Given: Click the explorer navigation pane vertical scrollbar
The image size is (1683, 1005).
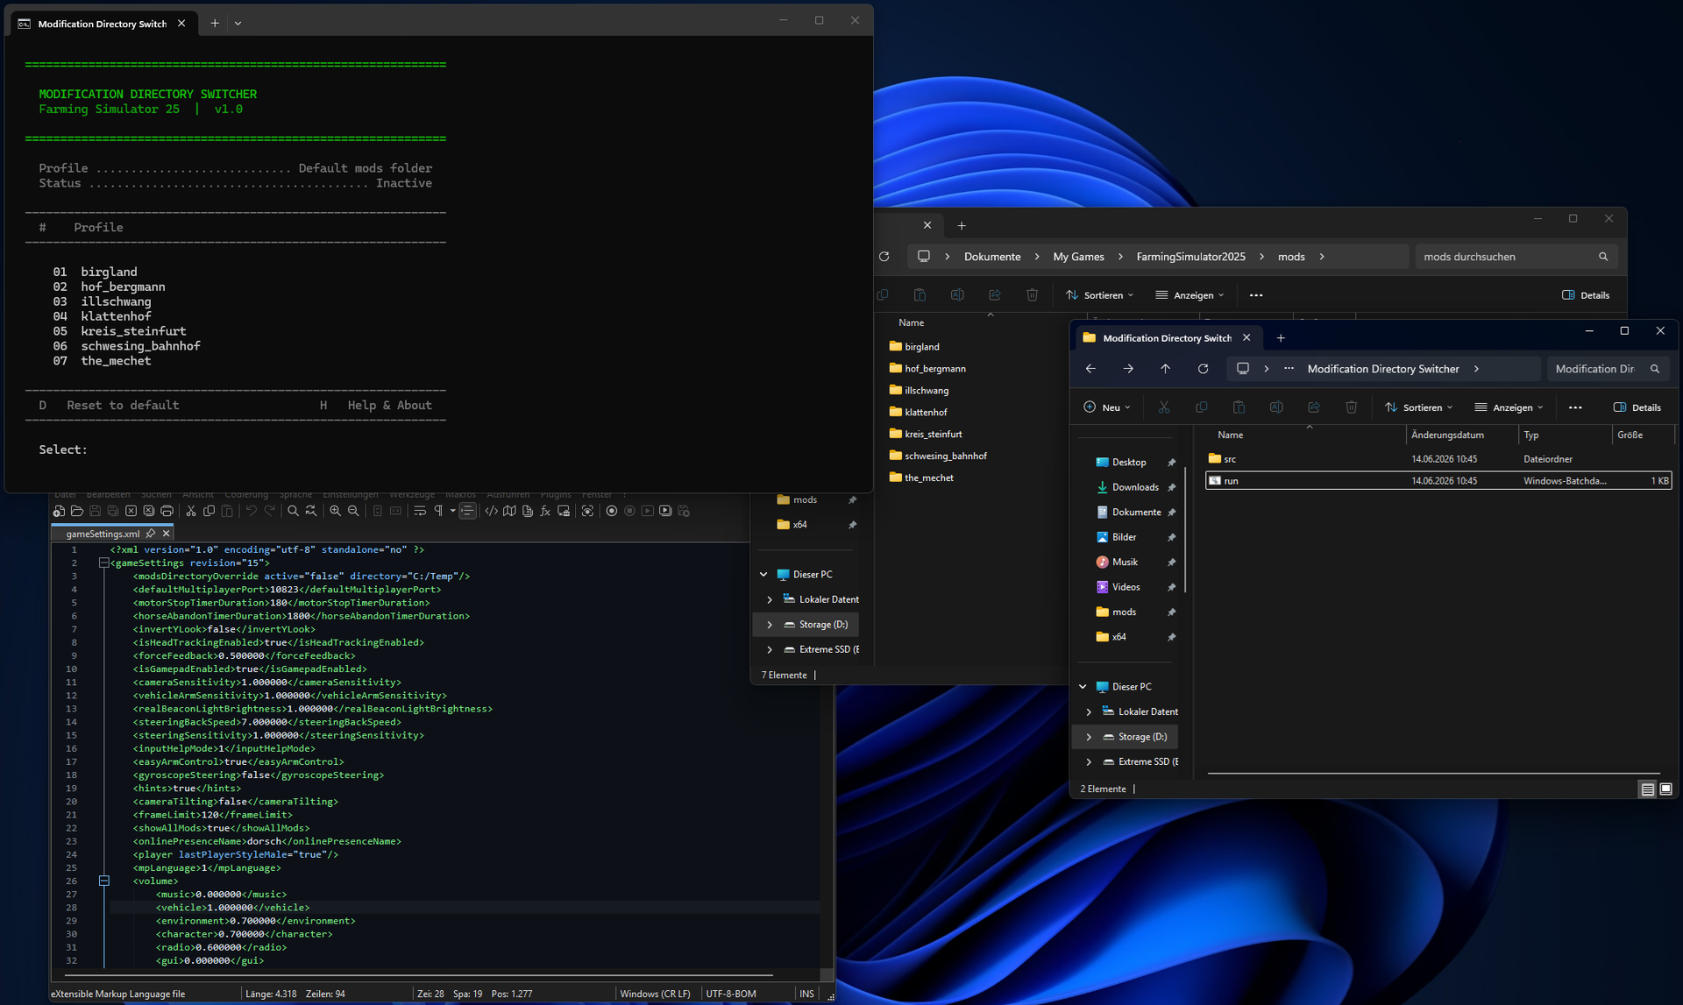Looking at the screenshot, I should 1185,530.
